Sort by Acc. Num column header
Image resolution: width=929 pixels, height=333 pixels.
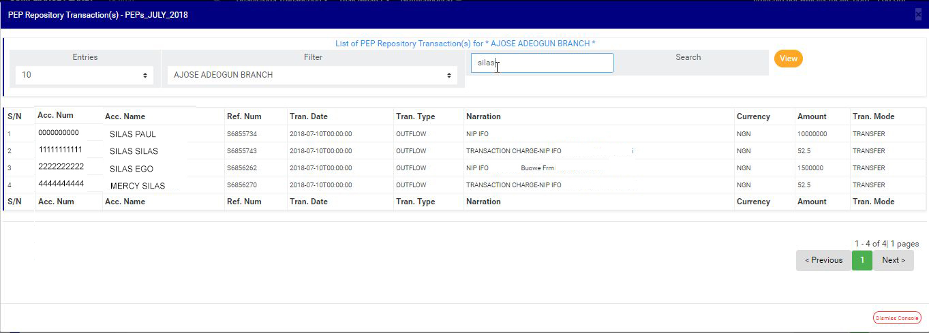click(x=55, y=116)
